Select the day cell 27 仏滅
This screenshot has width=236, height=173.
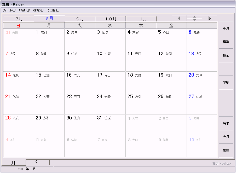(202, 104)
